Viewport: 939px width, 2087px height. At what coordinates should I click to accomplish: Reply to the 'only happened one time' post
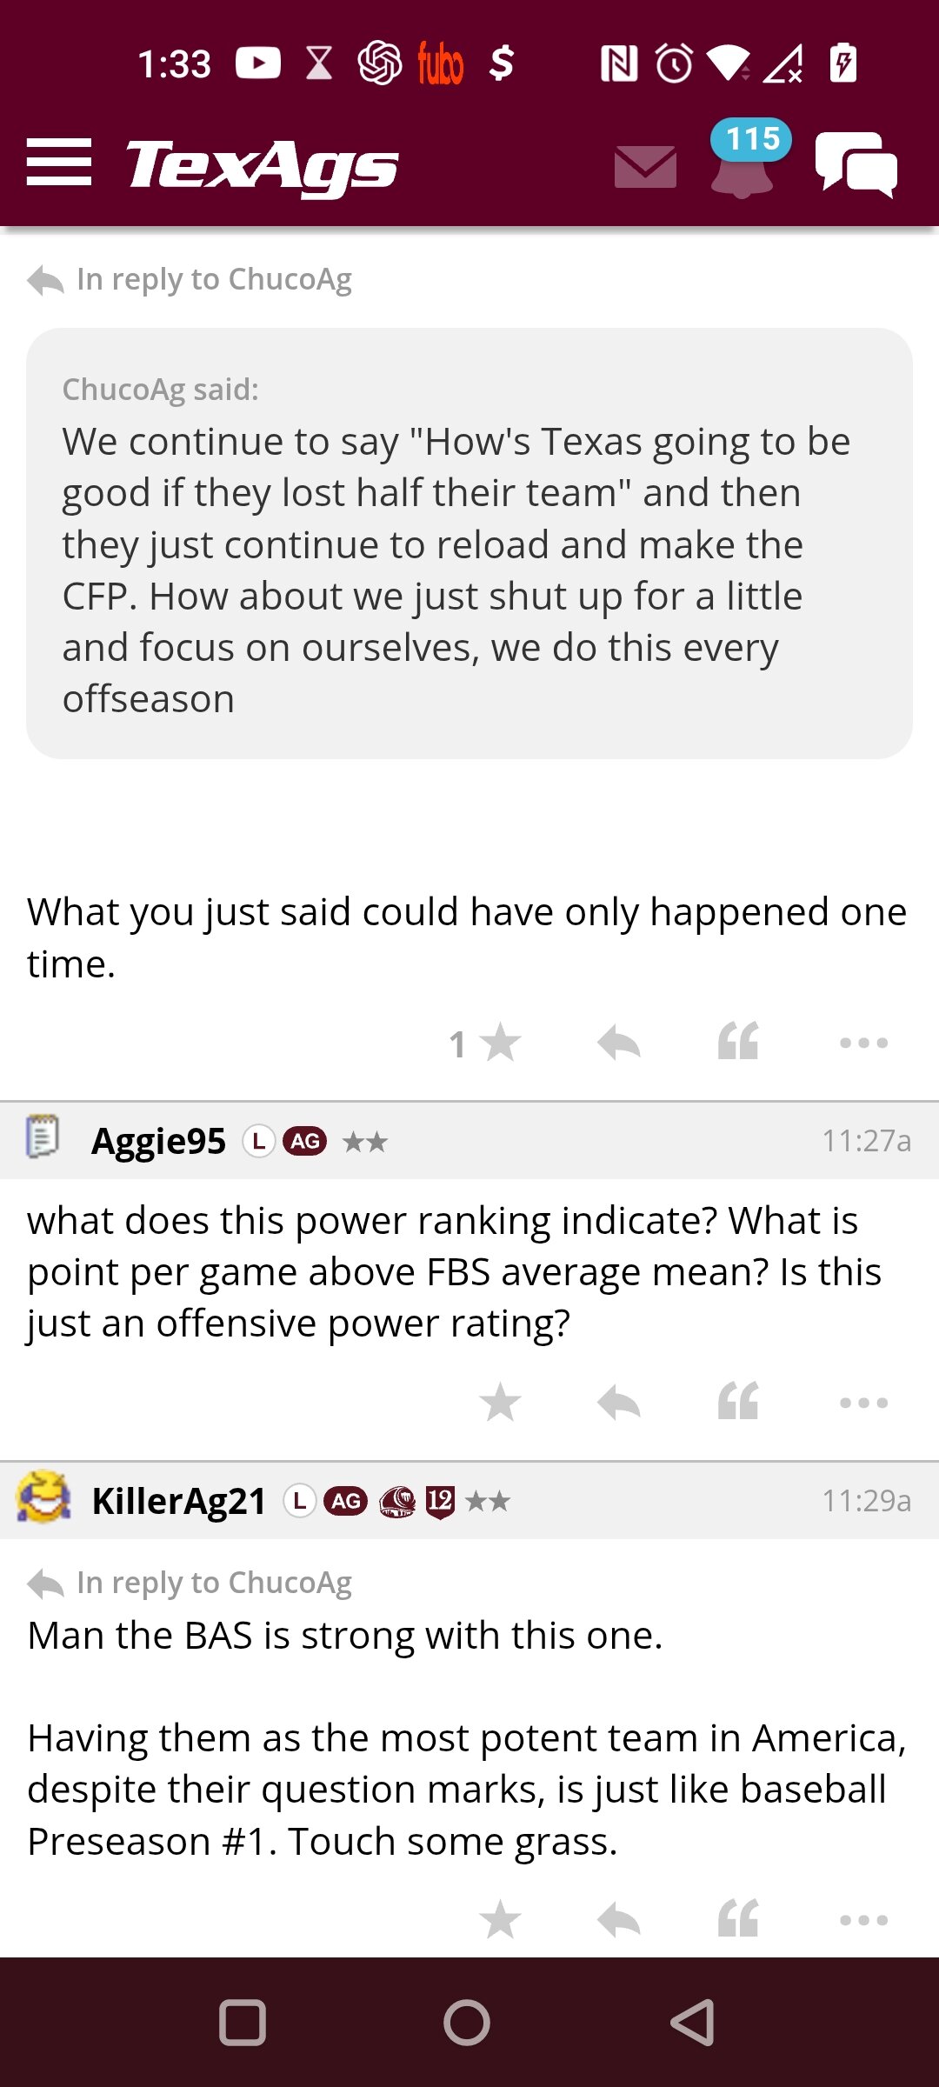click(619, 1043)
